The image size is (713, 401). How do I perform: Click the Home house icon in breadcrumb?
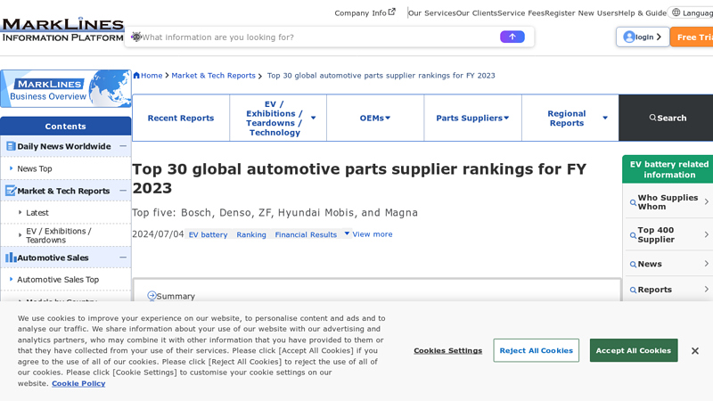click(136, 76)
